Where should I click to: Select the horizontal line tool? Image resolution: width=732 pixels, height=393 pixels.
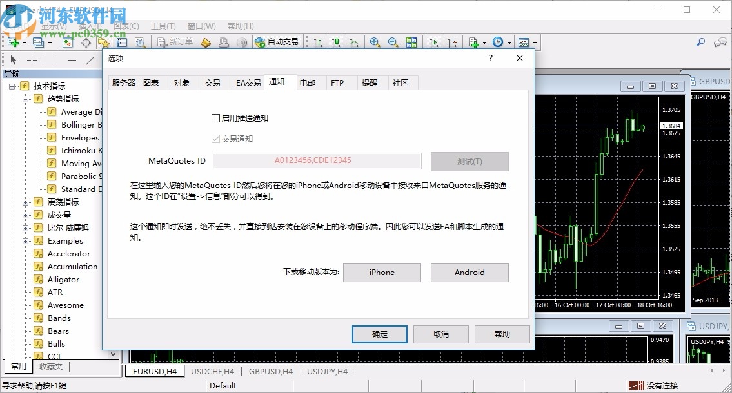(x=72, y=60)
